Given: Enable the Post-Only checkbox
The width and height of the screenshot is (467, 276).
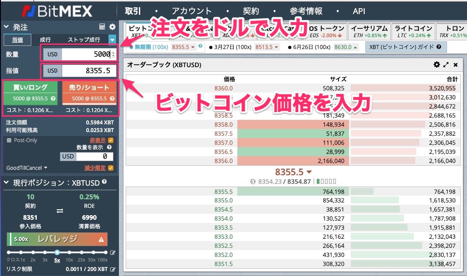Looking at the screenshot, I should point(9,141).
